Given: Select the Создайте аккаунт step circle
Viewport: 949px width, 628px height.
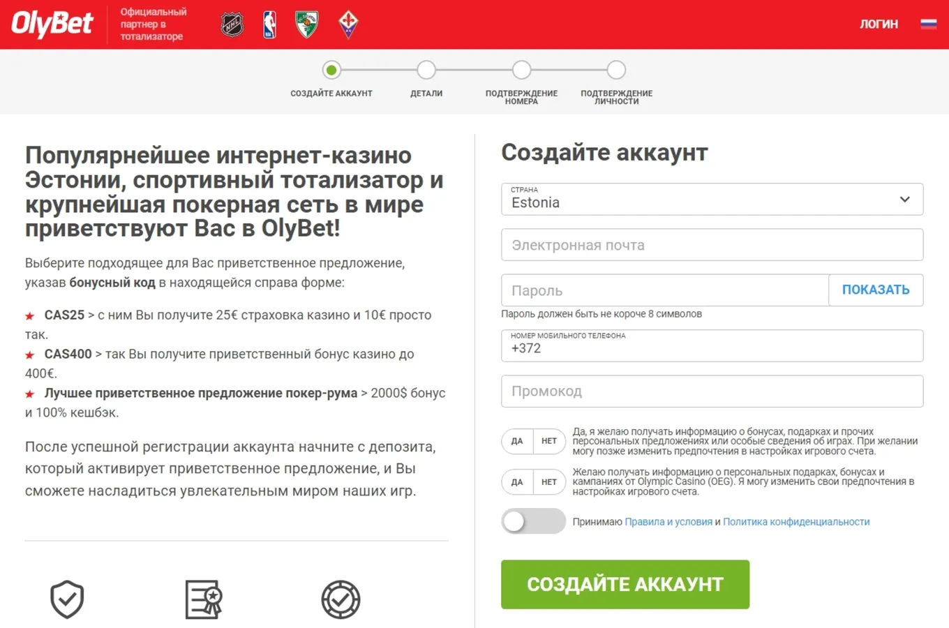Looking at the screenshot, I should tap(331, 70).
